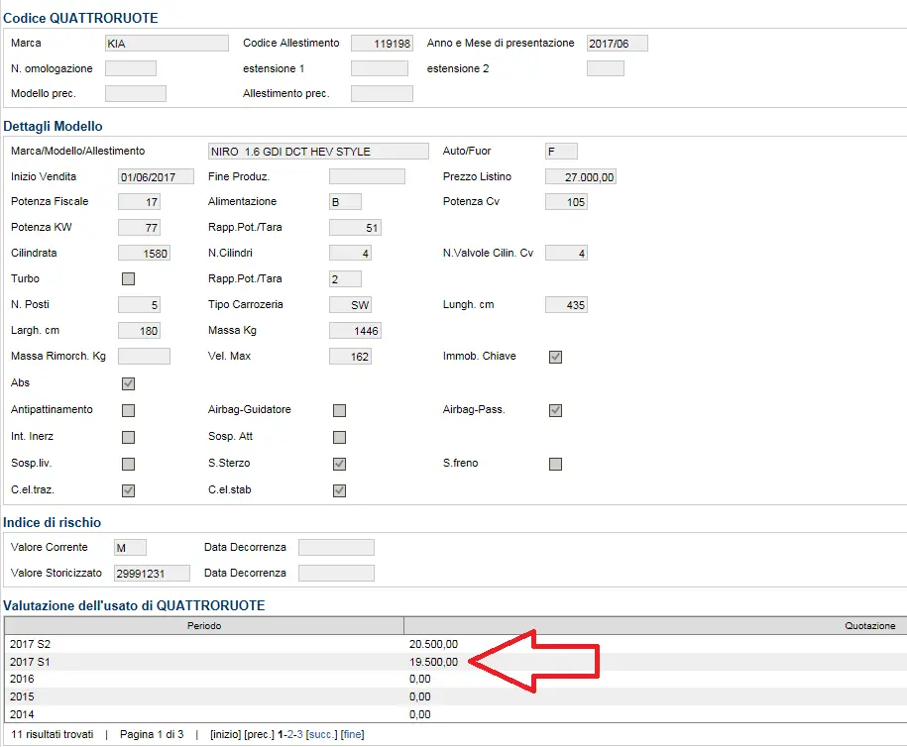
Task: Toggle the S.Sterzo checkbox
Action: click(340, 464)
